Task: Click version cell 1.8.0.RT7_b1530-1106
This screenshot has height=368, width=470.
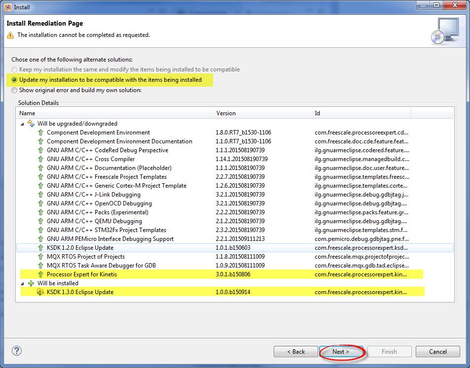Action: pyautogui.click(x=243, y=133)
